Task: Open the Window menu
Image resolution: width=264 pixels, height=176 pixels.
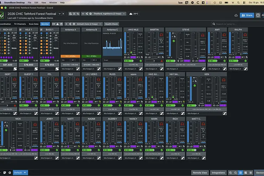Action: click(53, 2)
